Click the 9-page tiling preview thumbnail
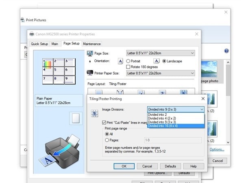The width and height of the screenshot is (244, 183). pyautogui.click(x=59, y=71)
